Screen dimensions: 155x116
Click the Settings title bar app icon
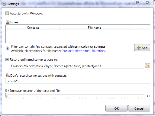pyautogui.click(x=4, y=4)
